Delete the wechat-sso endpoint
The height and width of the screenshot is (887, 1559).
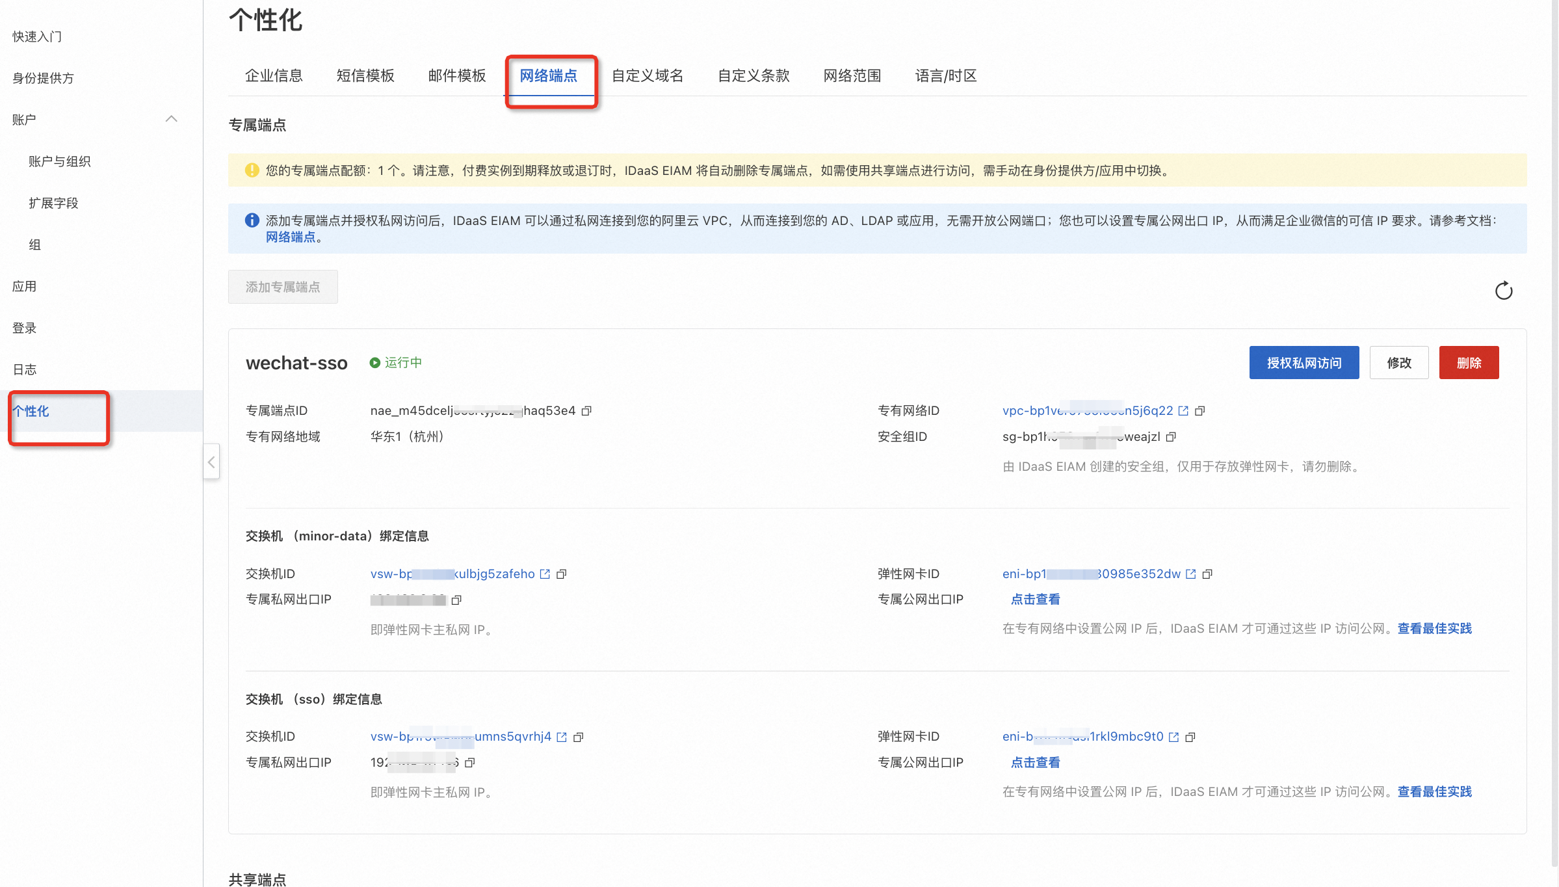(1469, 363)
